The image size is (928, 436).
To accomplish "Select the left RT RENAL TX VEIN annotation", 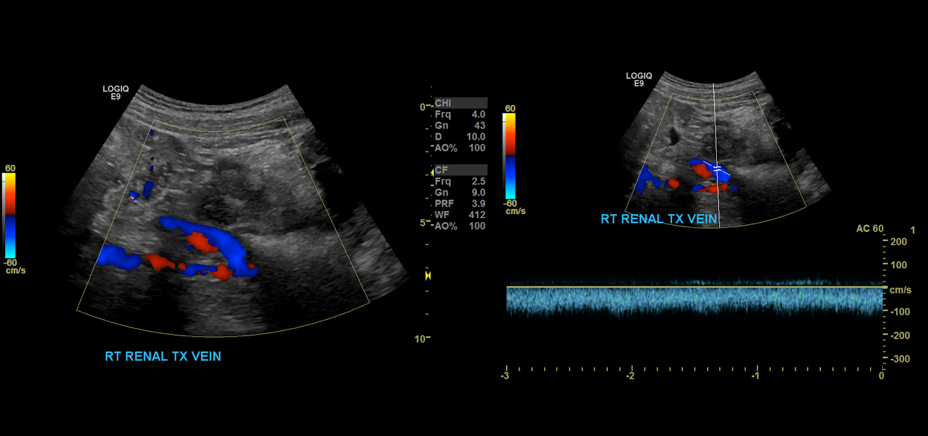I will [163, 357].
